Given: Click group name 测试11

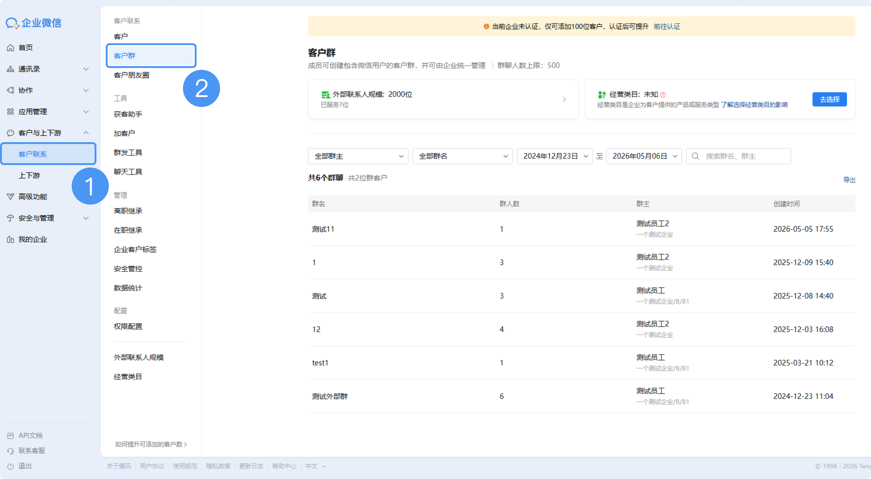Looking at the screenshot, I should pos(323,229).
